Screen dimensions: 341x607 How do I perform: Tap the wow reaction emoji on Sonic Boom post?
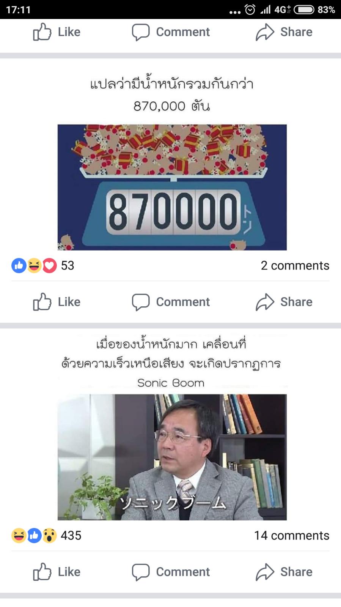coord(49,536)
